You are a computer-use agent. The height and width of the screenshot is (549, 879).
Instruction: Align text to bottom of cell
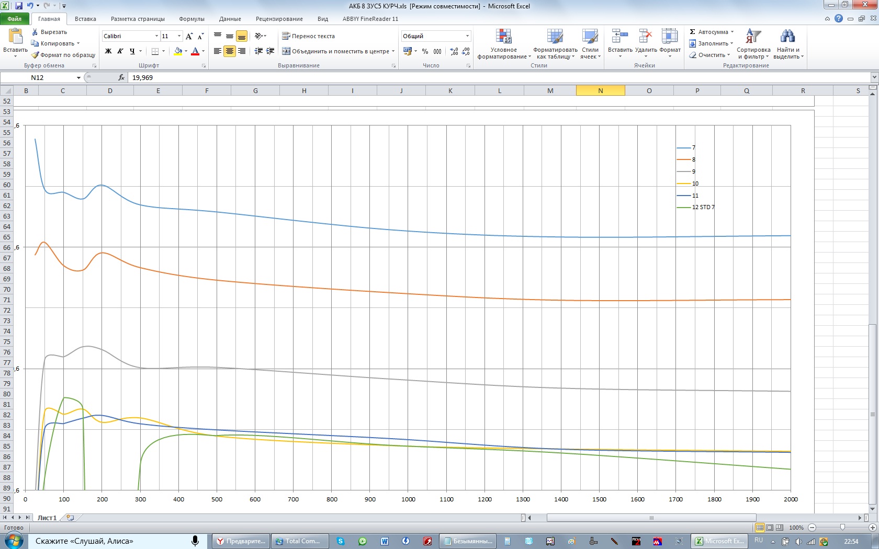click(x=241, y=36)
